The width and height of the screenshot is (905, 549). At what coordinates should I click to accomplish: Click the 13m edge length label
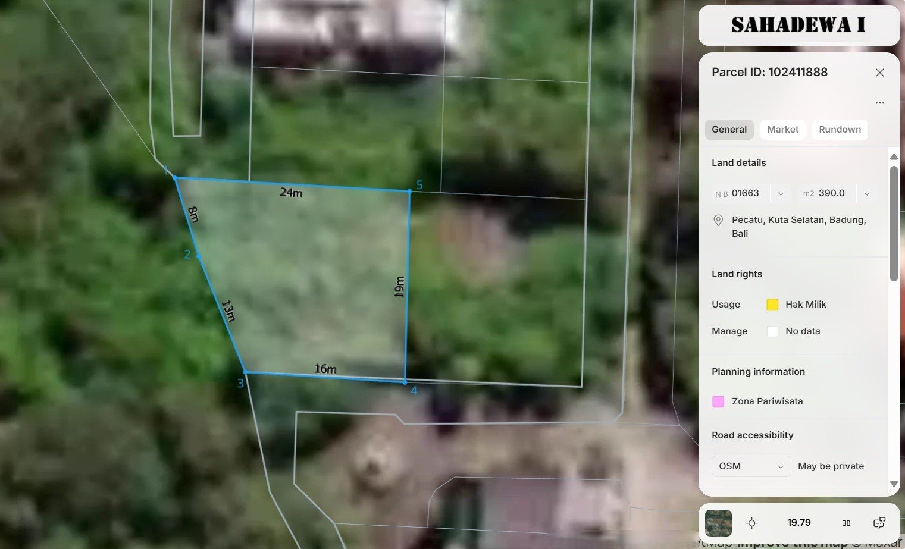pos(228,310)
